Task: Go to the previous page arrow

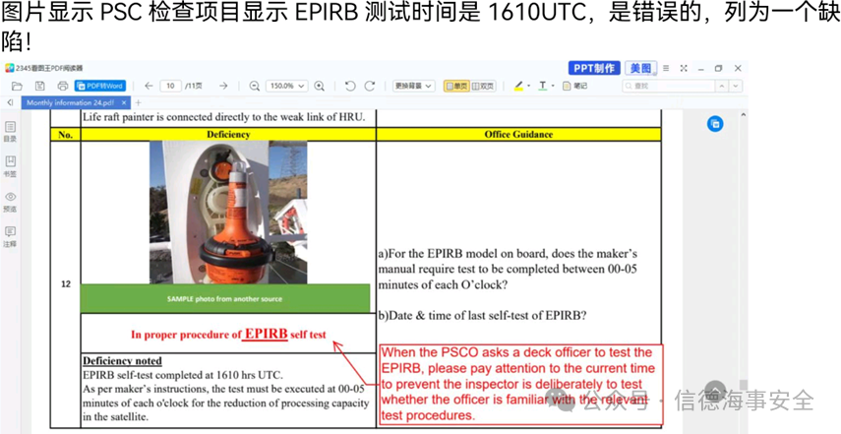Action: tap(149, 86)
